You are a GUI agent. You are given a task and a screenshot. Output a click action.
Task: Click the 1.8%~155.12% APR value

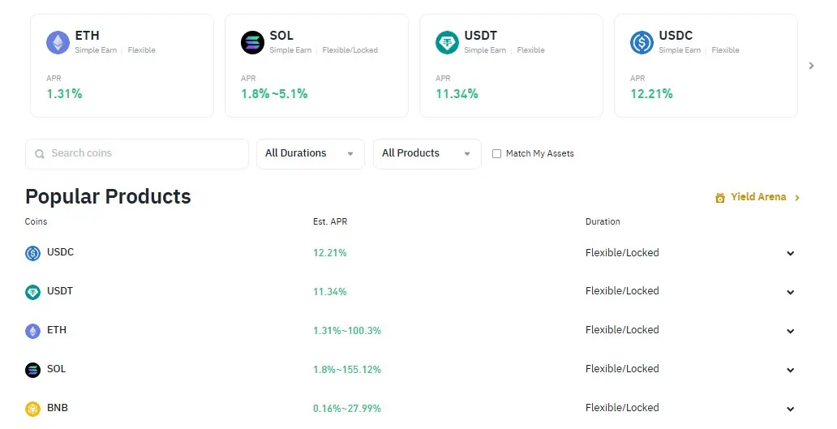pos(347,370)
